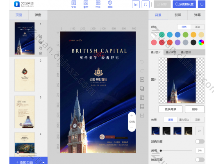The height and width of the screenshot is (164, 214).
Task: Click the undo arrow icon
Action: pyautogui.click(x=142, y=62)
